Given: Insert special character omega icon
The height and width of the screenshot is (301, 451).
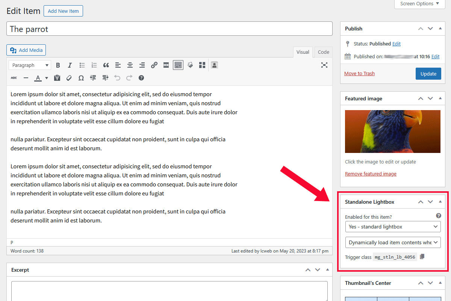Looking at the screenshot, I should pyautogui.click(x=81, y=78).
